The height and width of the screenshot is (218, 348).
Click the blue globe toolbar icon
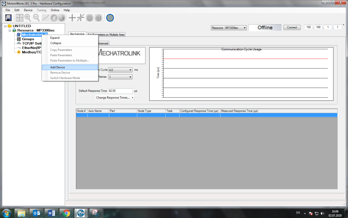click(110, 18)
